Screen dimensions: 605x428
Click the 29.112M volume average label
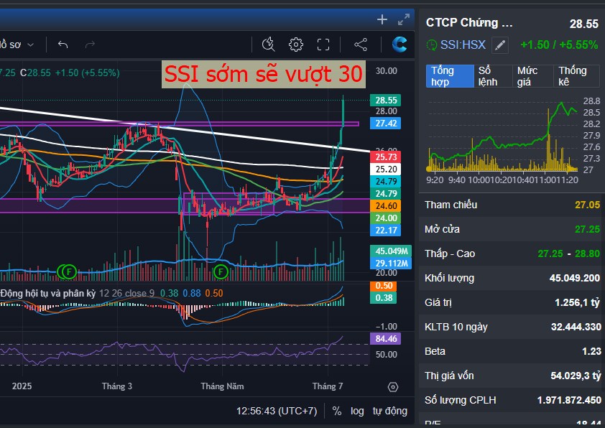[391, 264]
